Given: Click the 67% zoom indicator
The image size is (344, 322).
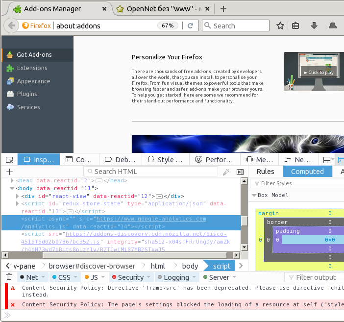Looking at the screenshot, I should pos(168,25).
